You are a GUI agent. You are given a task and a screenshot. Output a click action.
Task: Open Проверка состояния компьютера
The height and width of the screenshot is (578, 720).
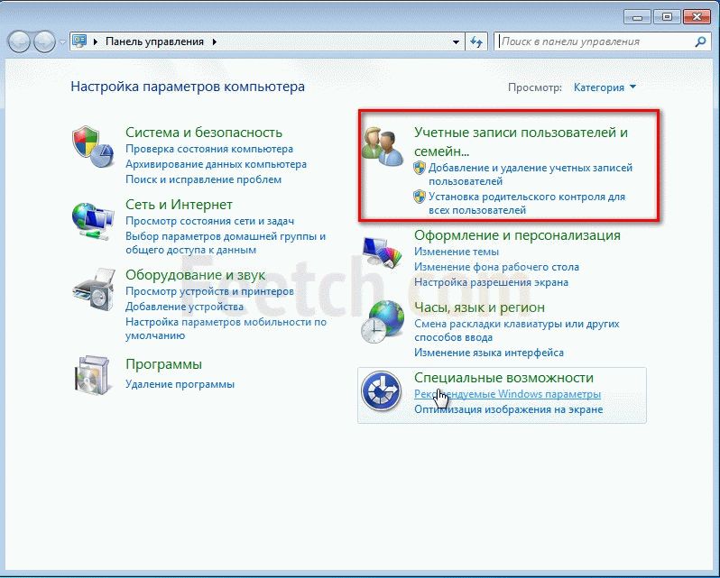point(209,149)
